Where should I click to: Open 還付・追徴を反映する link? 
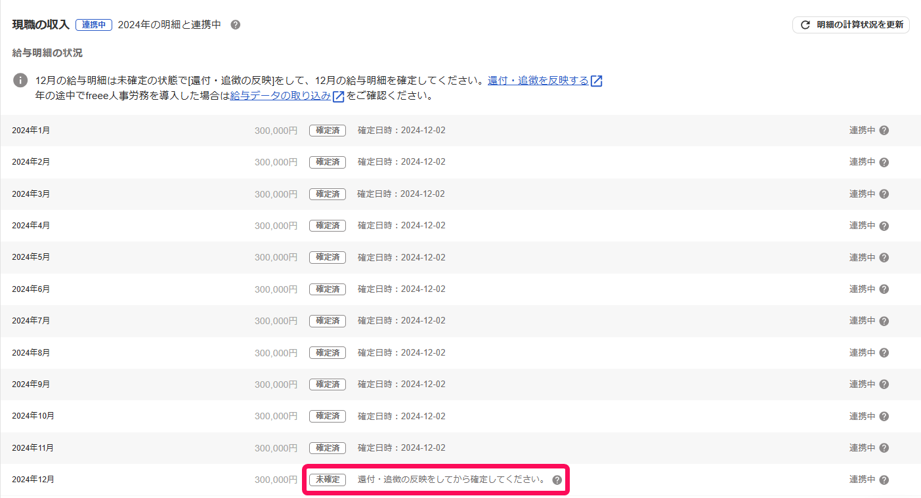(538, 81)
